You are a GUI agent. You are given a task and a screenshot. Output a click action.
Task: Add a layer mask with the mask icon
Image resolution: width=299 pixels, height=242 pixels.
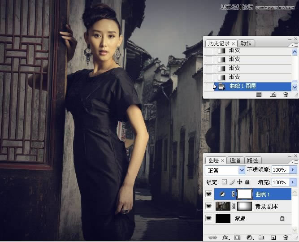(238, 237)
